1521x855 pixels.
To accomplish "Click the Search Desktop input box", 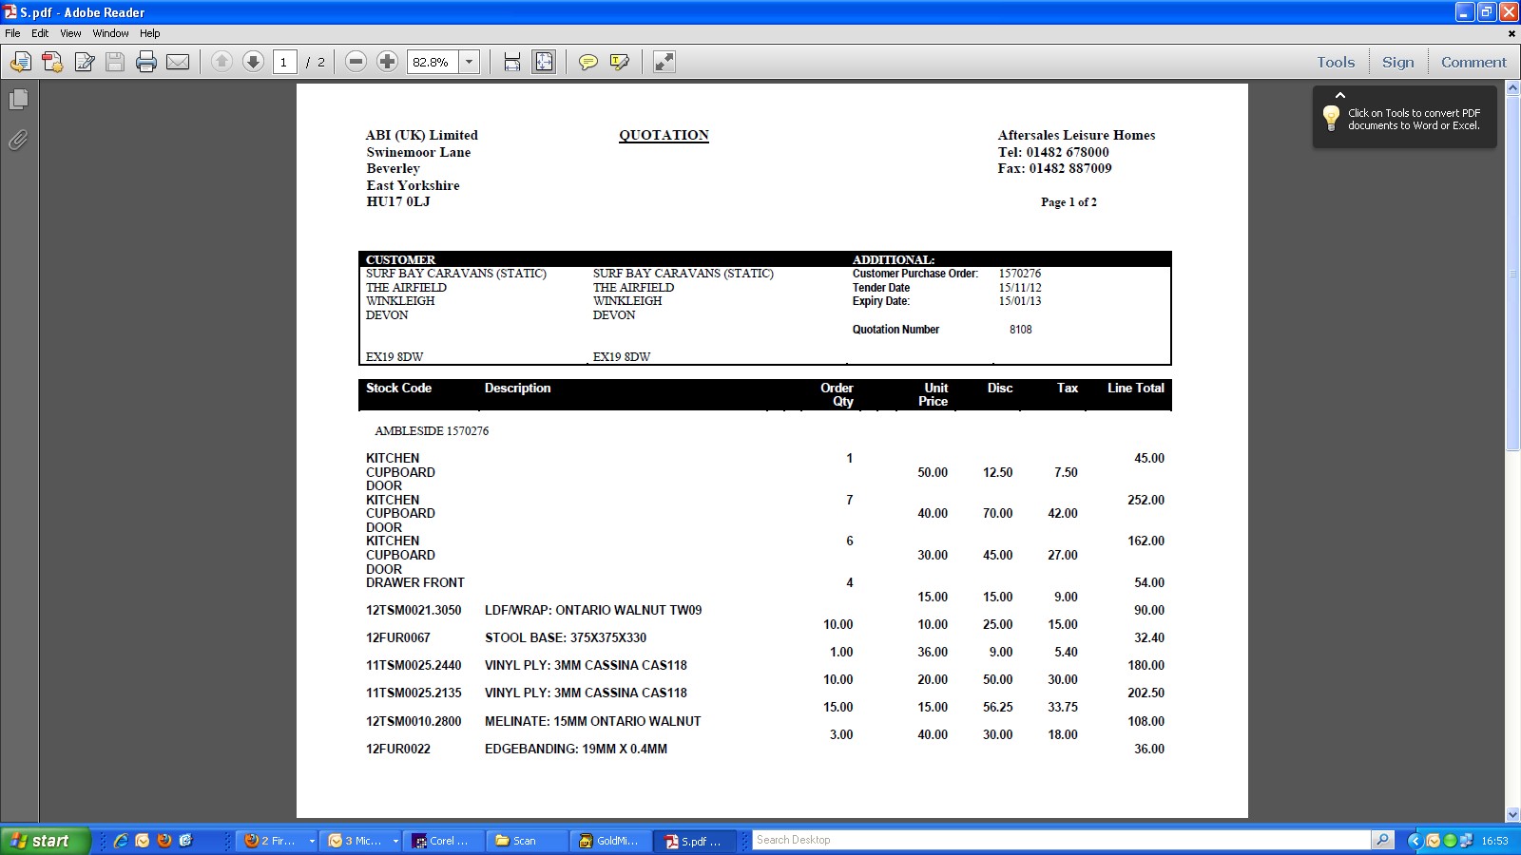I will tap(1062, 840).
